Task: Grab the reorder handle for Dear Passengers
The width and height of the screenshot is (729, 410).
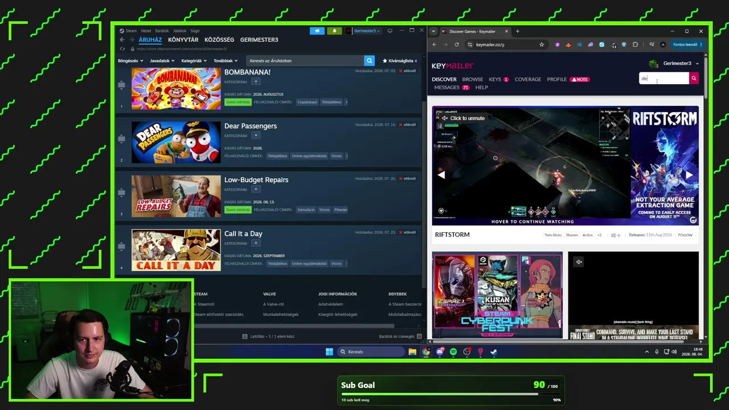Action: point(121,138)
